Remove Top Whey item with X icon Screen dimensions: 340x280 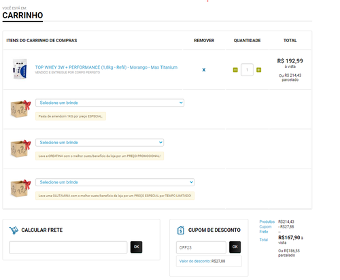click(204, 70)
